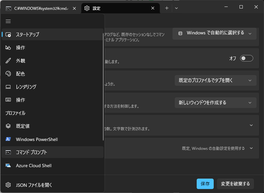Toggle the オフ startup switch
Screen dimensions: 264x193
tap(246, 58)
